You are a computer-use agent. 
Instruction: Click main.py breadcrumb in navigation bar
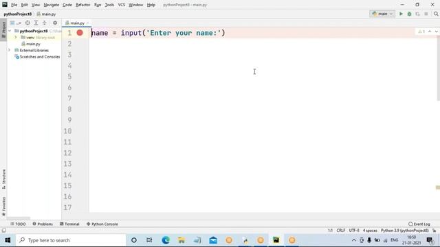pyautogui.click(x=47, y=14)
